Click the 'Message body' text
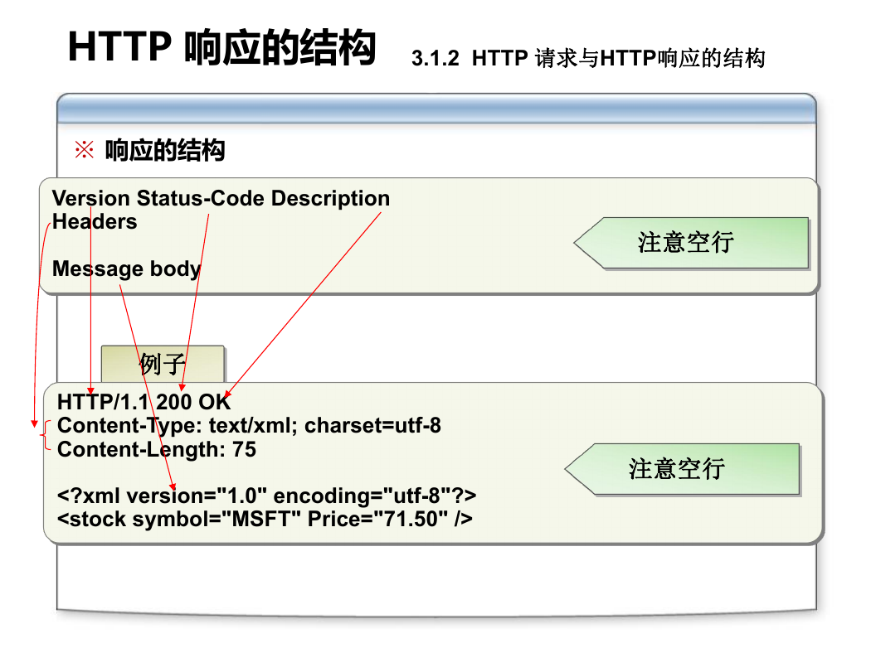 (126, 268)
